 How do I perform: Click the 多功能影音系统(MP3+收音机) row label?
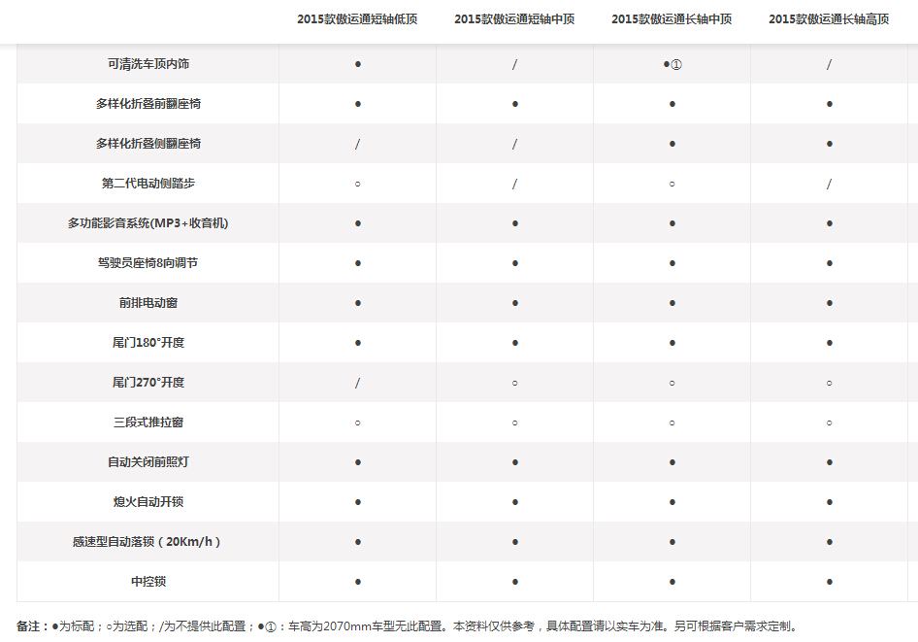point(148,223)
